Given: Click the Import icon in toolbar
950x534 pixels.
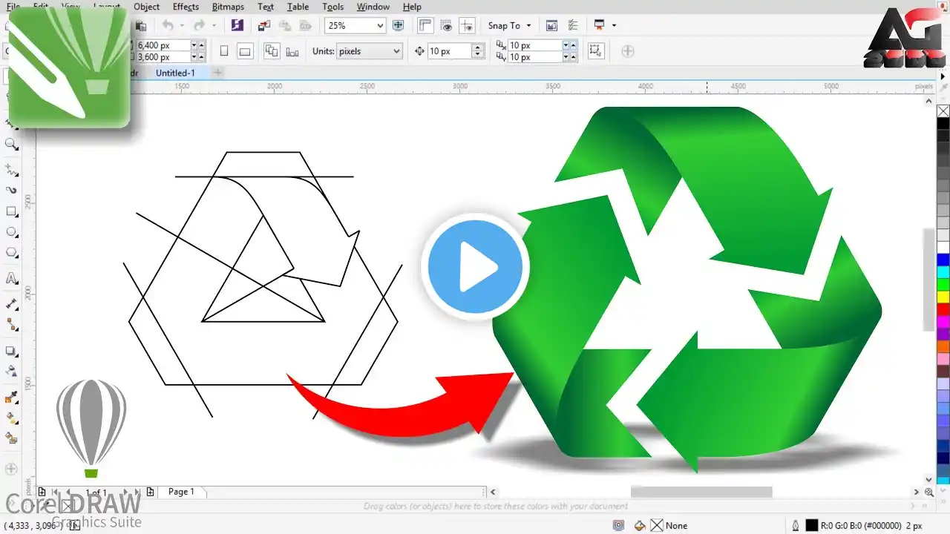Looking at the screenshot, I should click(x=263, y=26).
